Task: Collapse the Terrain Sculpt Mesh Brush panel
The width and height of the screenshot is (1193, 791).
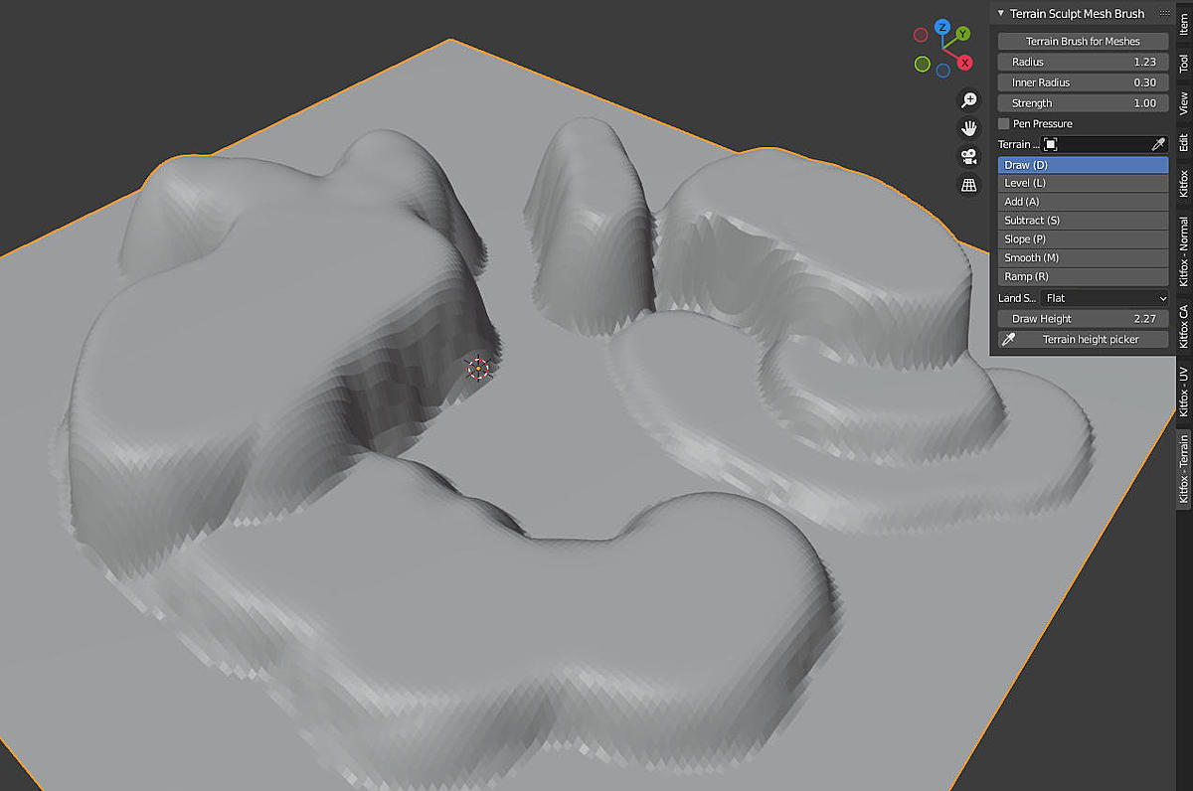Action: tap(1000, 13)
